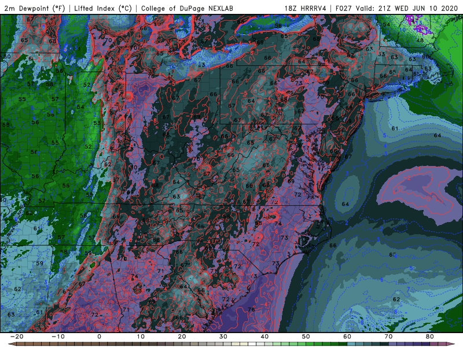Click the -10 label on the color scale
The height and width of the screenshot is (347, 463).
tap(58, 337)
